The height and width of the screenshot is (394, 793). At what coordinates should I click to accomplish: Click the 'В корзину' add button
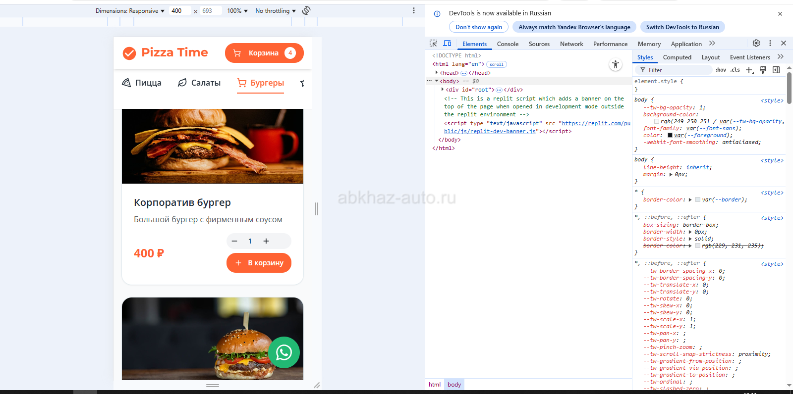259,263
